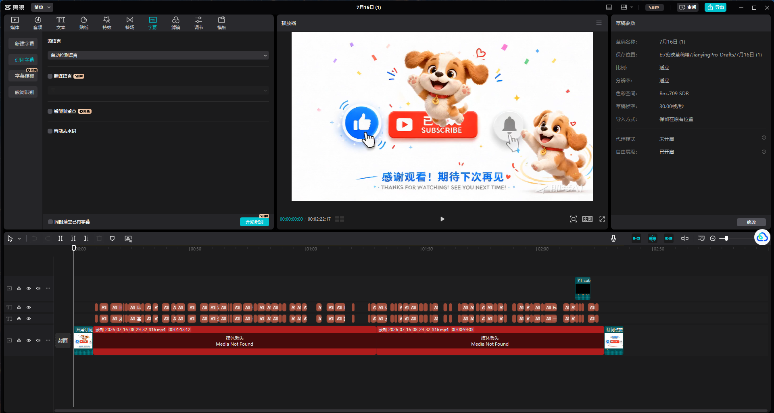The image size is (774, 413).
Task: Select the YT sub clip on timeline
Action: (583, 288)
